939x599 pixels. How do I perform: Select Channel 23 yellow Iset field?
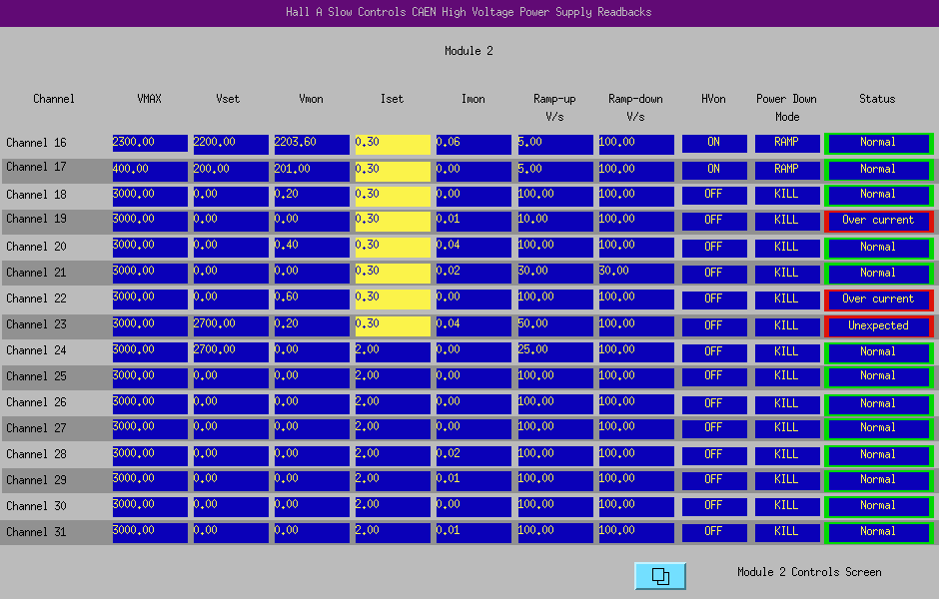(393, 326)
